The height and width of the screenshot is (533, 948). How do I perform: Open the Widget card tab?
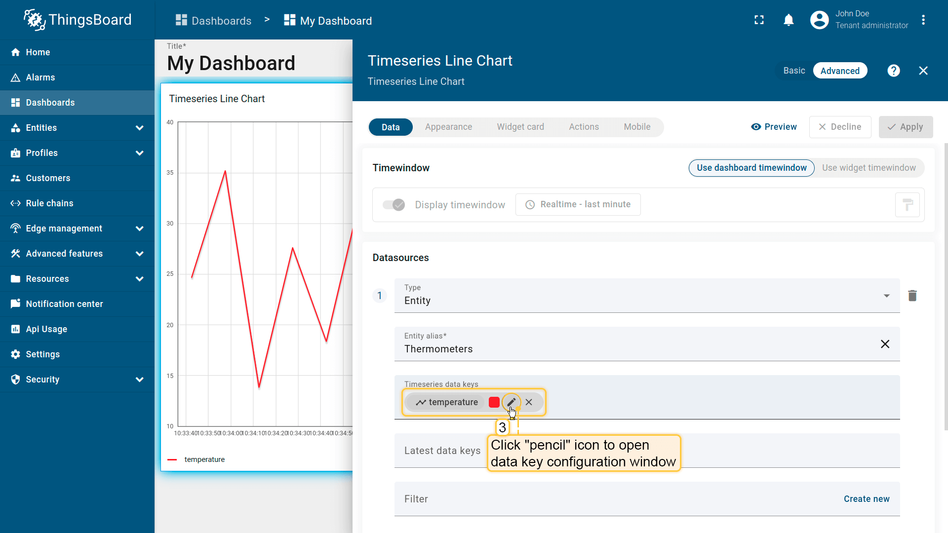(x=520, y=127)
